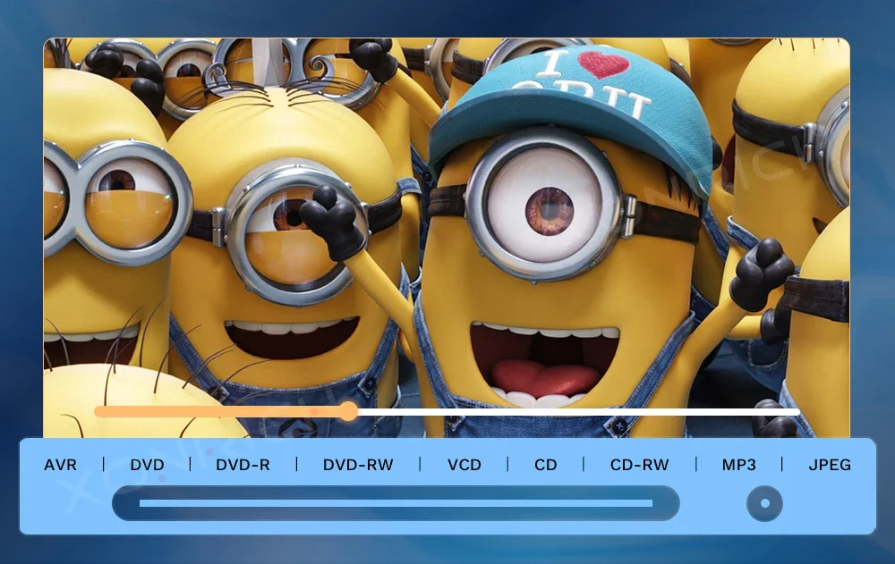Choose the DVD-R format label

(243, 465)
